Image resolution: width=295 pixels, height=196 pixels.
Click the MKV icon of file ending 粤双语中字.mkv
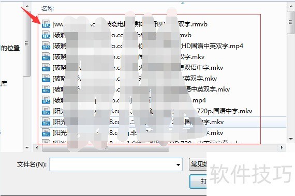(x=46, y=67)
